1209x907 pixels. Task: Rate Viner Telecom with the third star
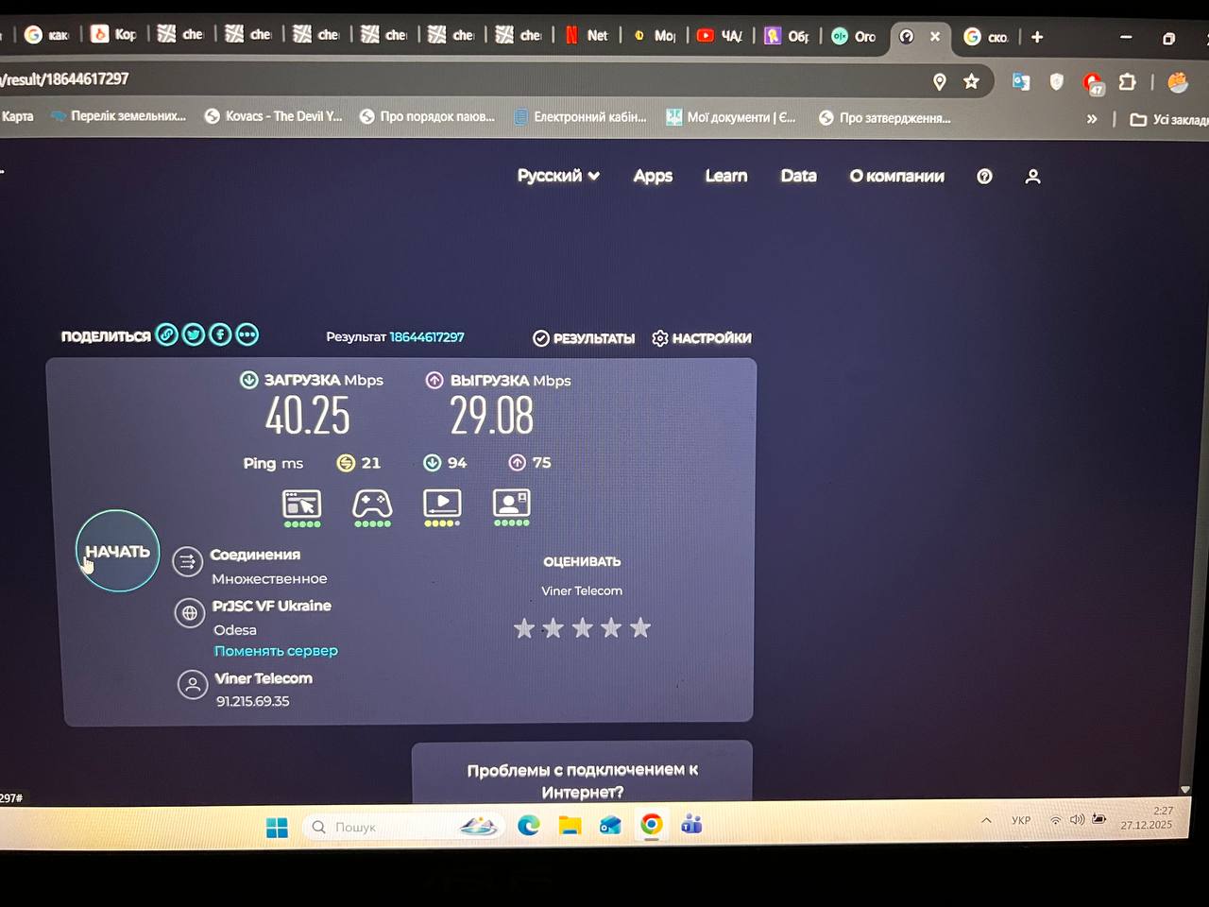[583, 627]
